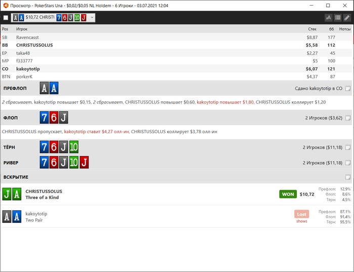
Task: Click the gray J card on the flop row
Action: click(x=63, y=118)
